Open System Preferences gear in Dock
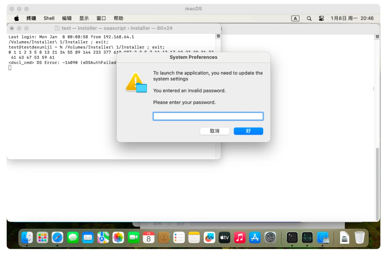 coord(270,237)
